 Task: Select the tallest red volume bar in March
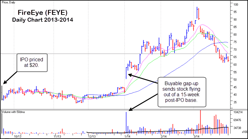coord(201,122)
